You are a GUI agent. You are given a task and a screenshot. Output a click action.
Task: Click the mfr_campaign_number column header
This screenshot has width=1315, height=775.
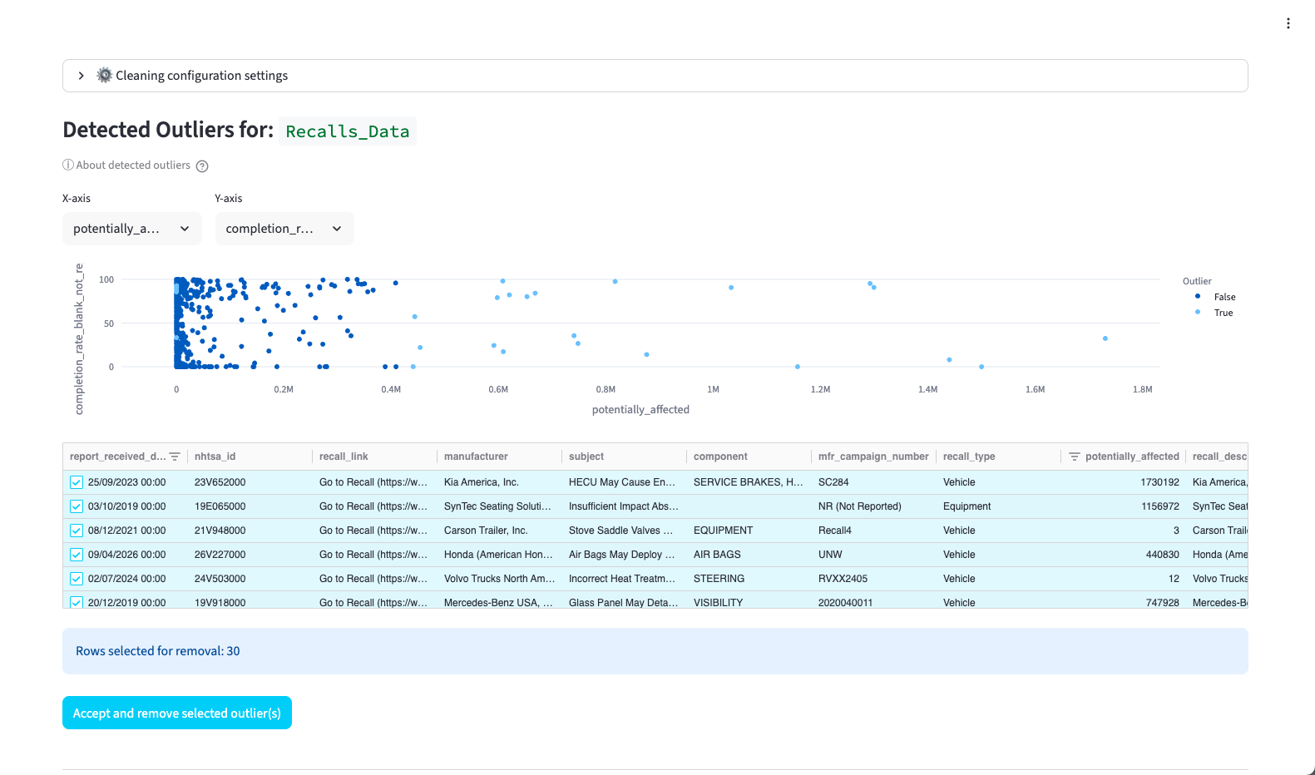coord(873,457)
